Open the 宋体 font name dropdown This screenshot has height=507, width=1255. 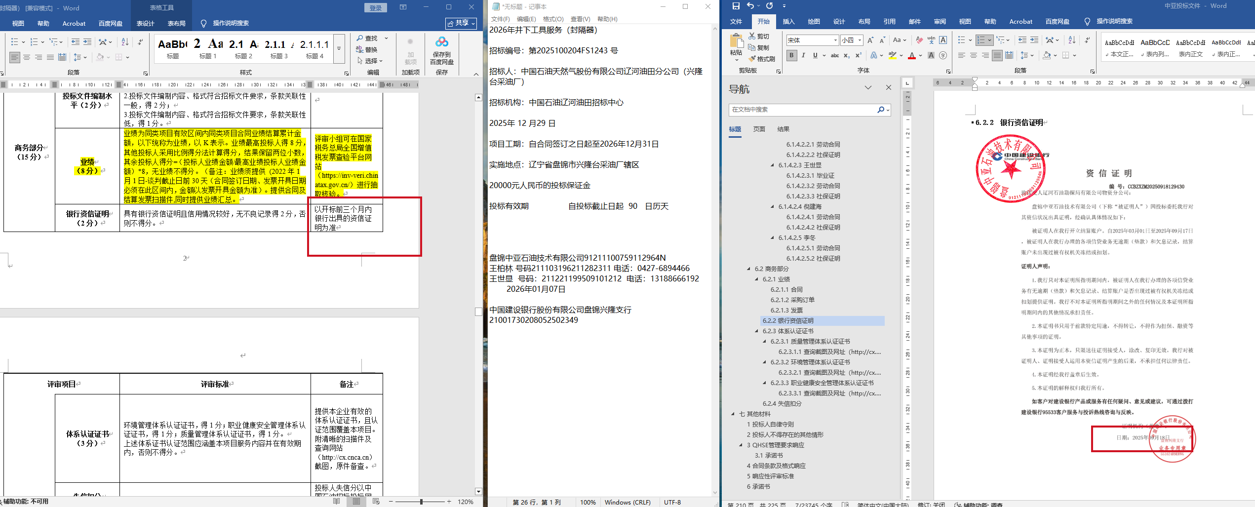[x=835, y=40]
